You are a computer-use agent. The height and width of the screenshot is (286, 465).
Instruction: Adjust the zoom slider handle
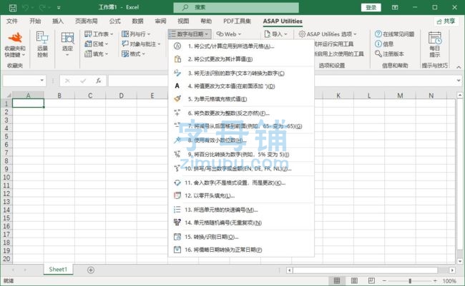[x=410, y=281]
